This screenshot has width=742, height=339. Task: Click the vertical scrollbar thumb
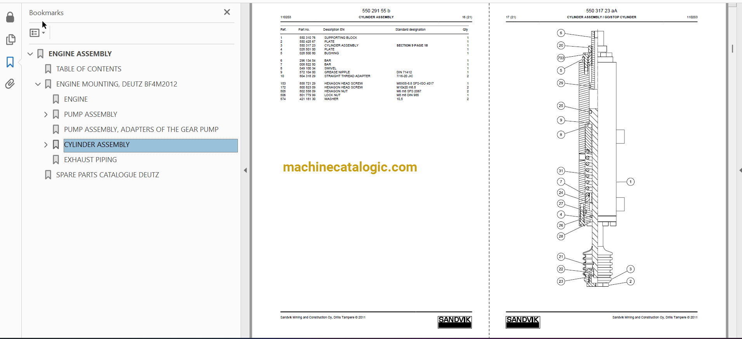(732, 48)
